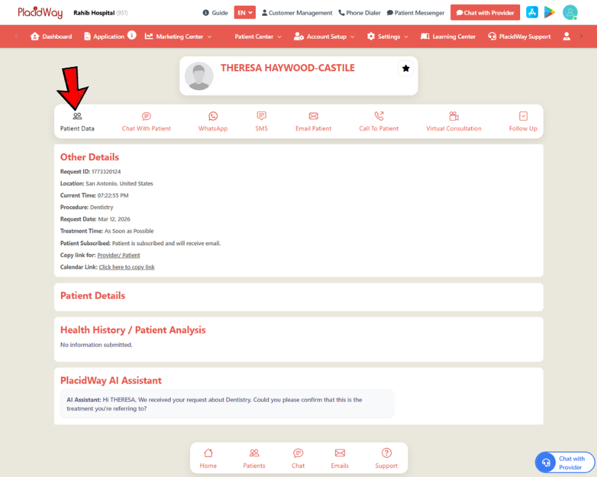Image resolution: width=597 pixels, height=477 pixels.
Task: Select the SMS messaging icon
Action: [261, 121]
